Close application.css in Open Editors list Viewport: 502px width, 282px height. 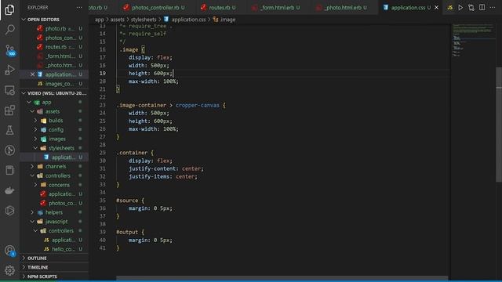pyautogui.click(x=32, y=74)
